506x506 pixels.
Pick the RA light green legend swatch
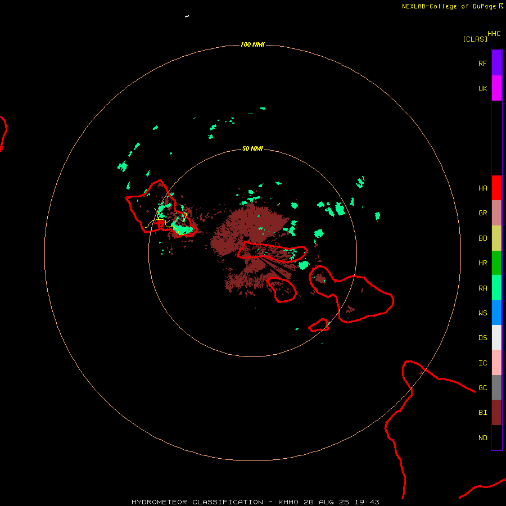pyautogui.click(x=496, y=288)
